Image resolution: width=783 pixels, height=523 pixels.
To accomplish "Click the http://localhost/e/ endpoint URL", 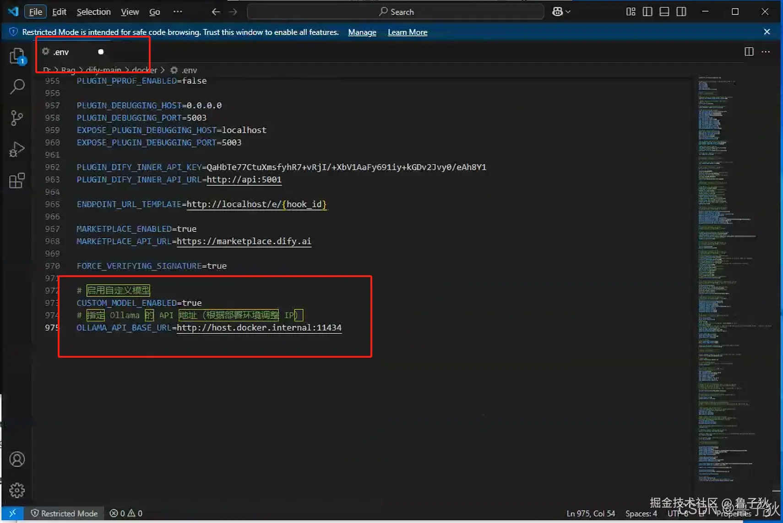I will (x=256, y=204).
